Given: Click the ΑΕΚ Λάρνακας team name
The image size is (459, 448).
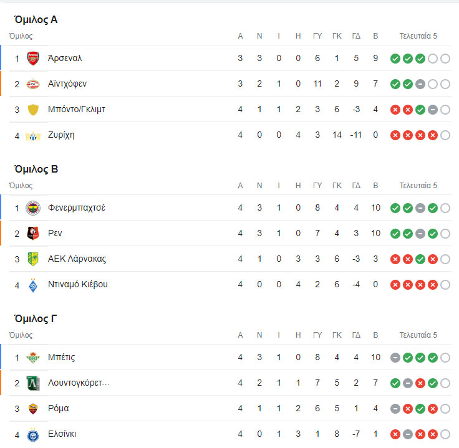Looking at the screenshot, I should click(x=77, y=259).
